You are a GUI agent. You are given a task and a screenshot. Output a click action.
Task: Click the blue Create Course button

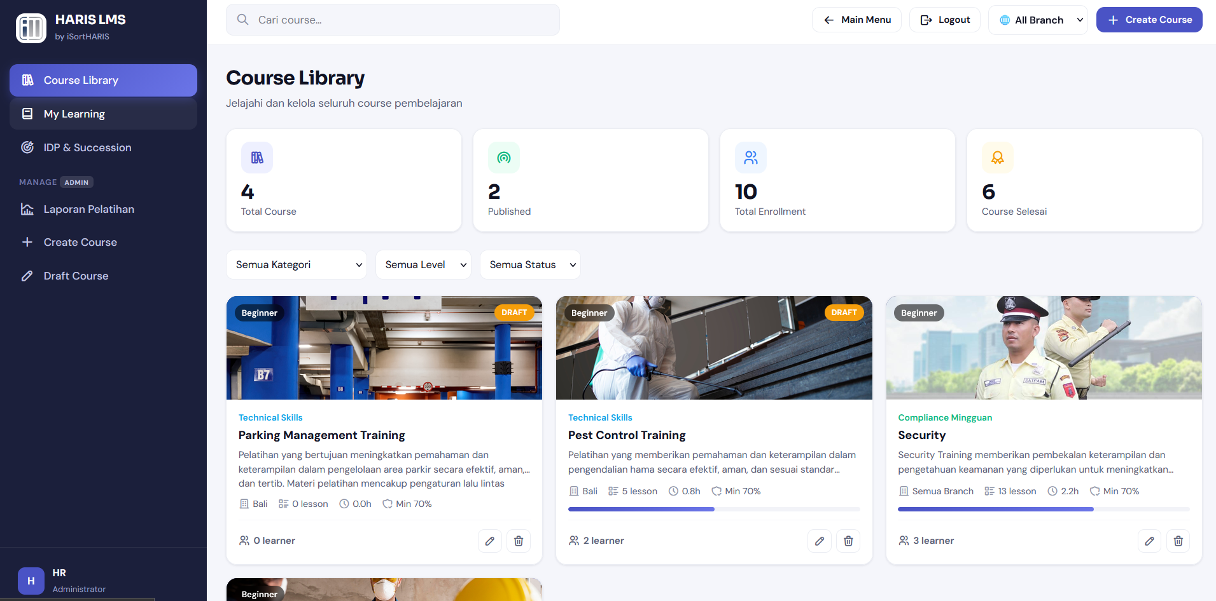click(1149, 20)
